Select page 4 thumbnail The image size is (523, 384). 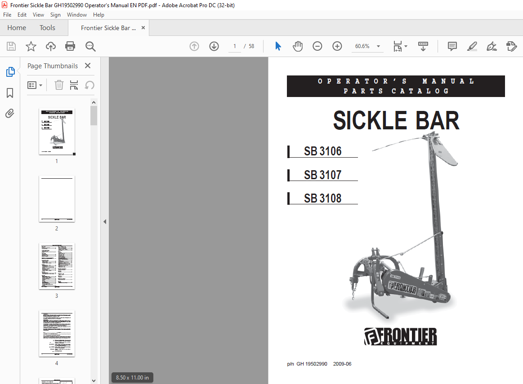click(57, 333)
